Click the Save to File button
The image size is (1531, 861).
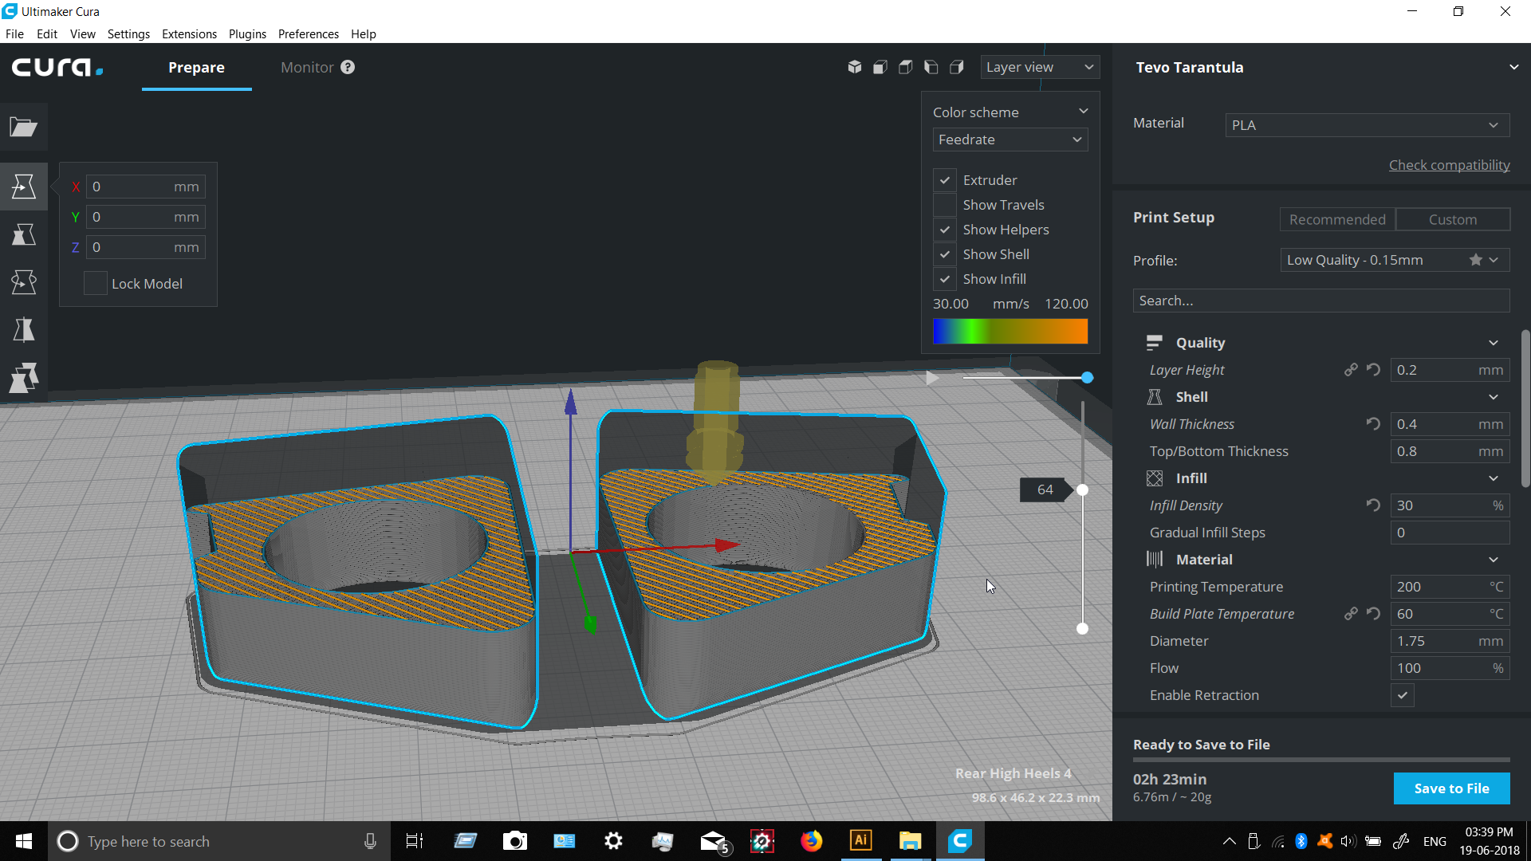[x=1451, y=788]
